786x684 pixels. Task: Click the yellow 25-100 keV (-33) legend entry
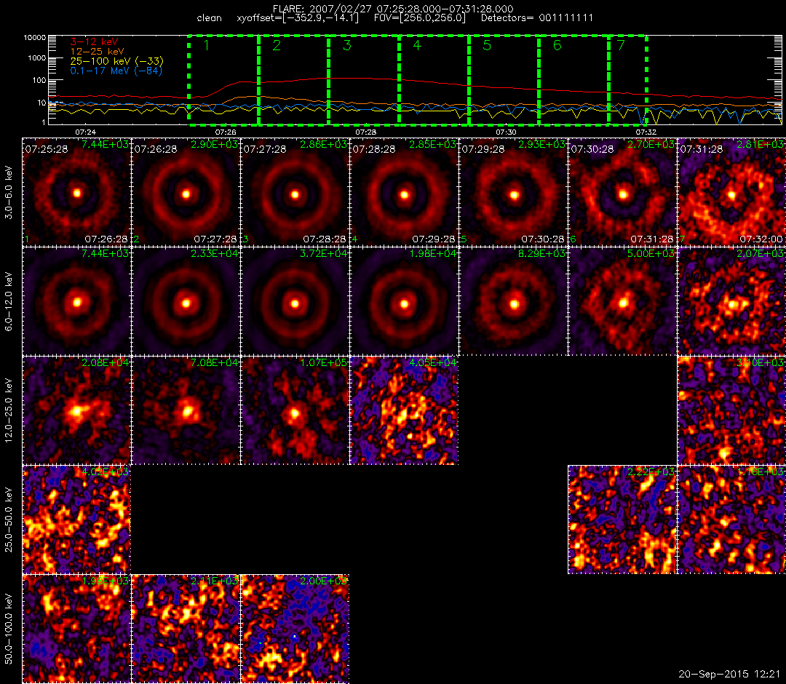click(116, 61)
